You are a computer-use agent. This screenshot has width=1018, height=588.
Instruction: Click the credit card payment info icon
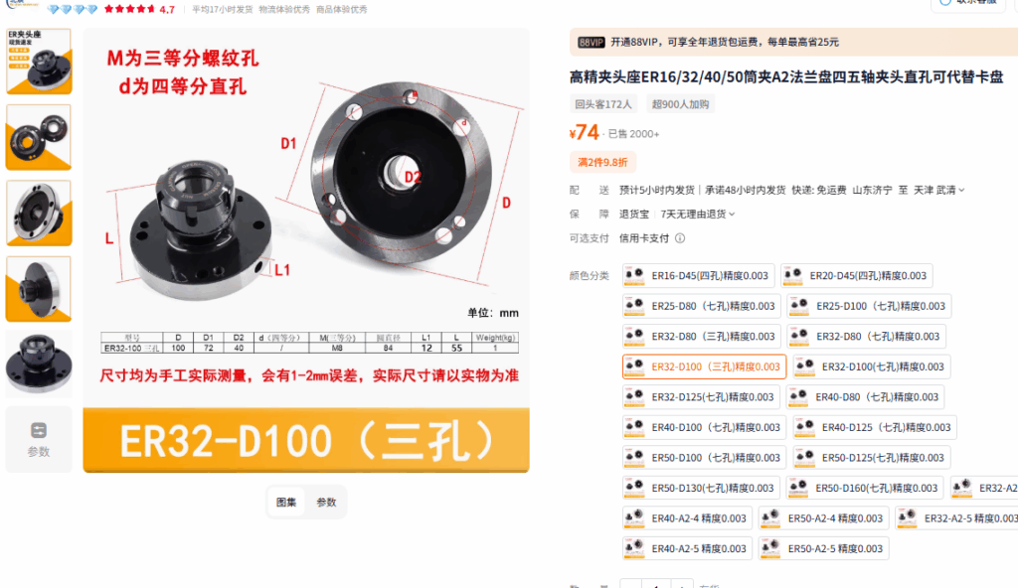click(x=680, y=238)
